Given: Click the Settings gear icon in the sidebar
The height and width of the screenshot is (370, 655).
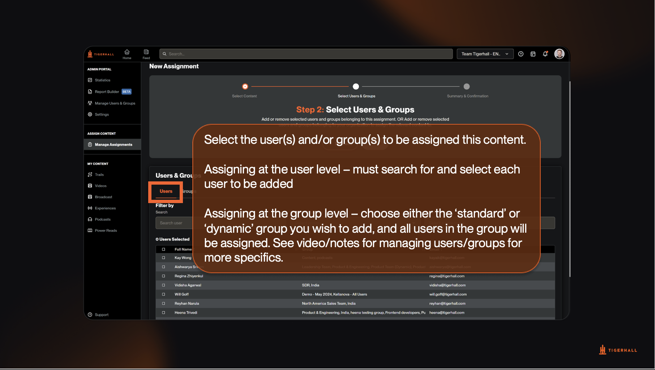Looking at the screenshot, I should point(90,115).
